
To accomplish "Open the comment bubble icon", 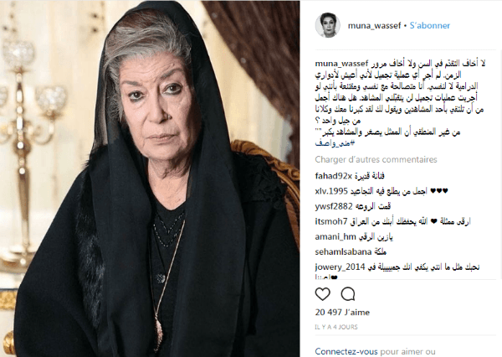I will [348, 294].
